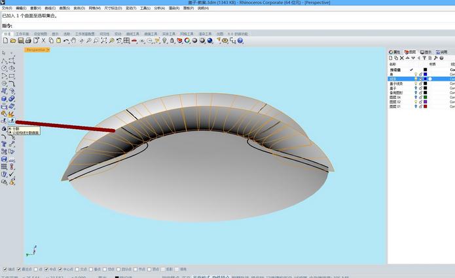Image resolution: width=455 pixels, height=278 pixels.
Task: Toggle the 端点 osnap checkbox
Action: click(x=4, y=269)
